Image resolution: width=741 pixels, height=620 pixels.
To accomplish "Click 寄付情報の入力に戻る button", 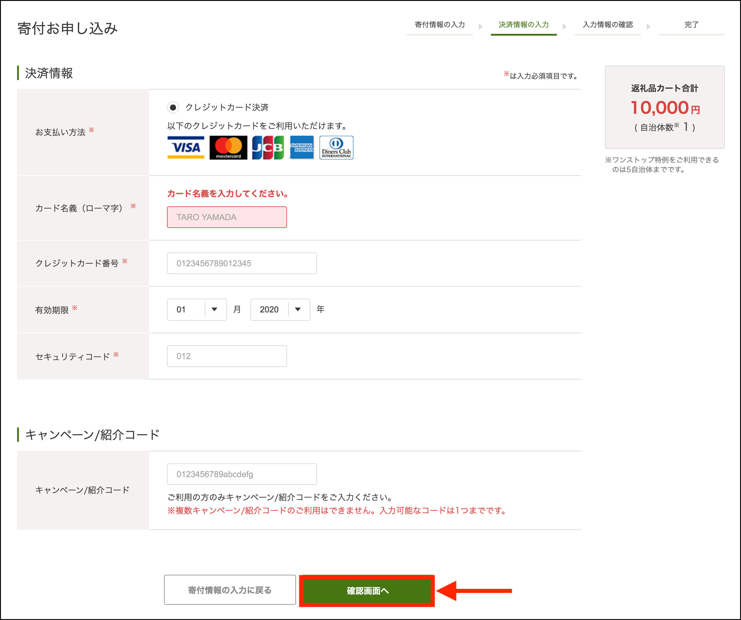I will (x=230, y=590).
